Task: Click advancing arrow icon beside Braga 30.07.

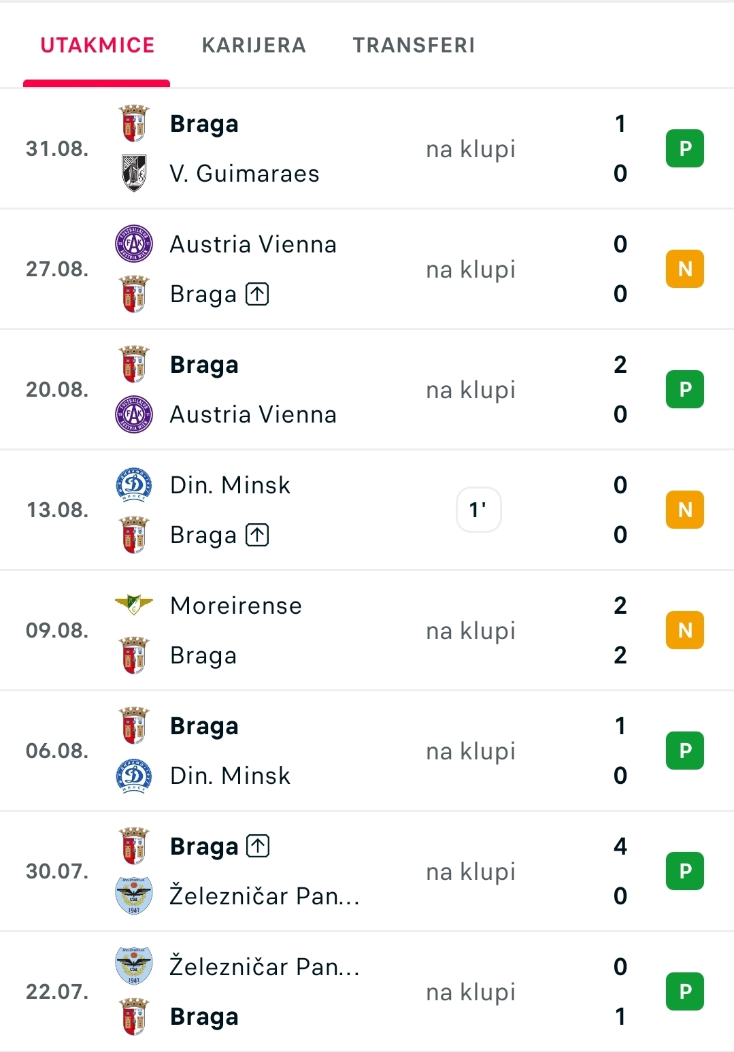Action: (x=258, y=846)
